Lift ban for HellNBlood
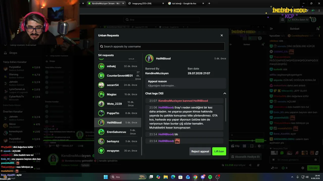323x181 pixels. tap(219, 151)
